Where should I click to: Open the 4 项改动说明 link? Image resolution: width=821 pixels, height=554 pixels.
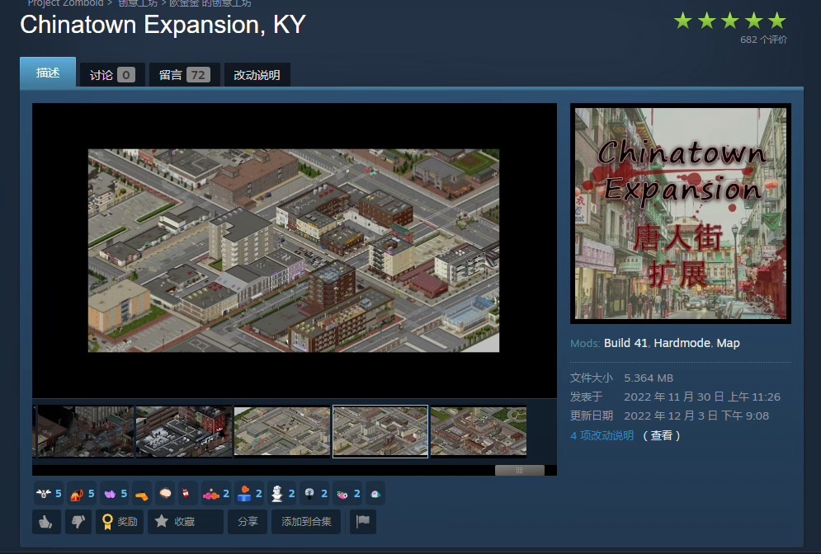point(602,435)
